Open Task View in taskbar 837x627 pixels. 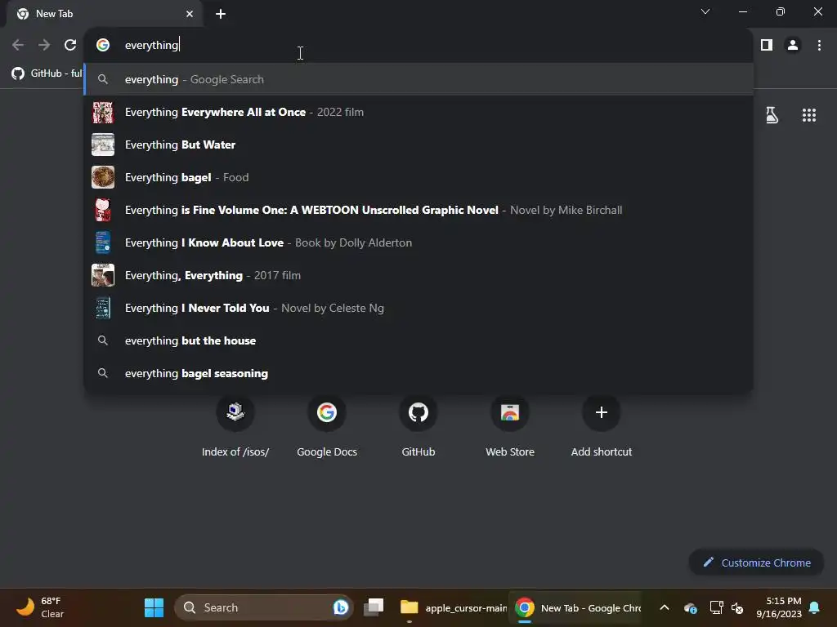coord(374,607)
